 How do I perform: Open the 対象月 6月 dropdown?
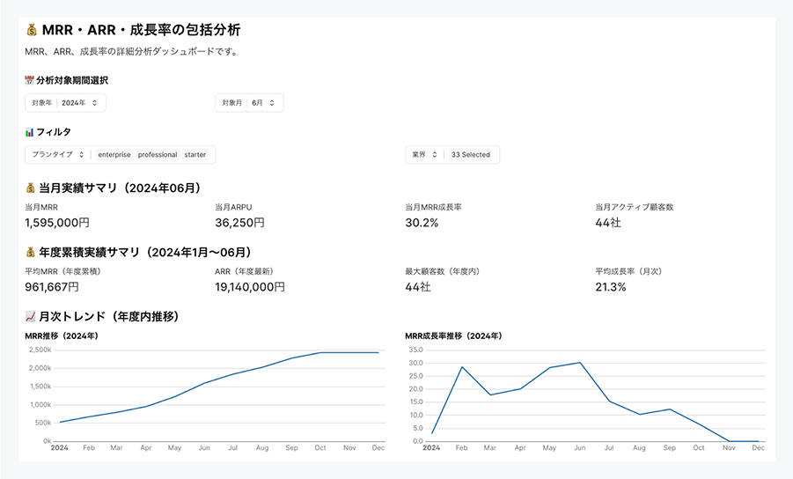tap(249, 103)
